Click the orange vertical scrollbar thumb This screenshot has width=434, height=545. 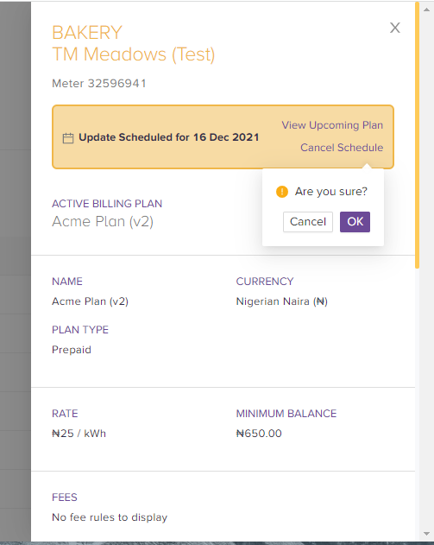click(x=417, y=136)
